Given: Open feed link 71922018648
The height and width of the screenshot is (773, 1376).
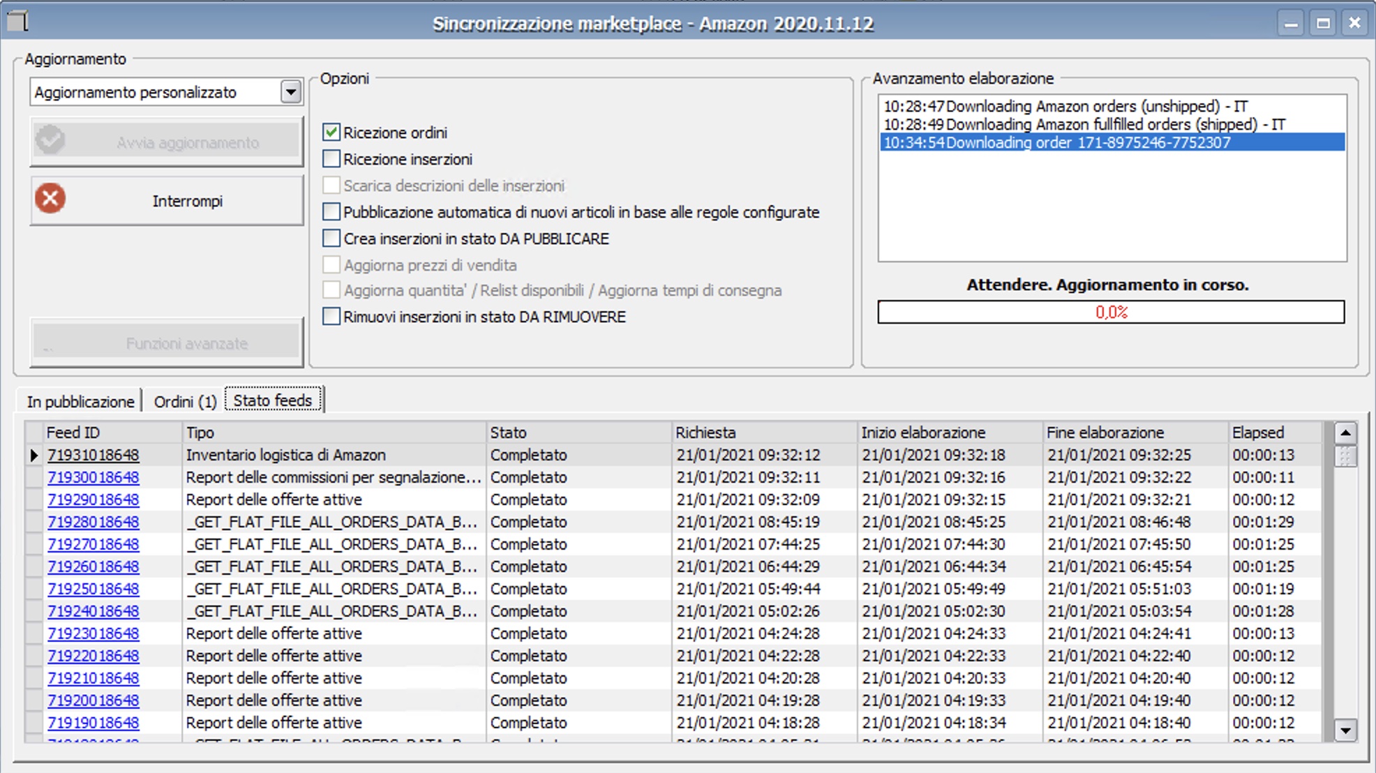Looking at the screenshot, I should (93, 656).
